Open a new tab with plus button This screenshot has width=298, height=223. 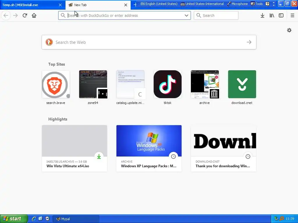(135, 5)
